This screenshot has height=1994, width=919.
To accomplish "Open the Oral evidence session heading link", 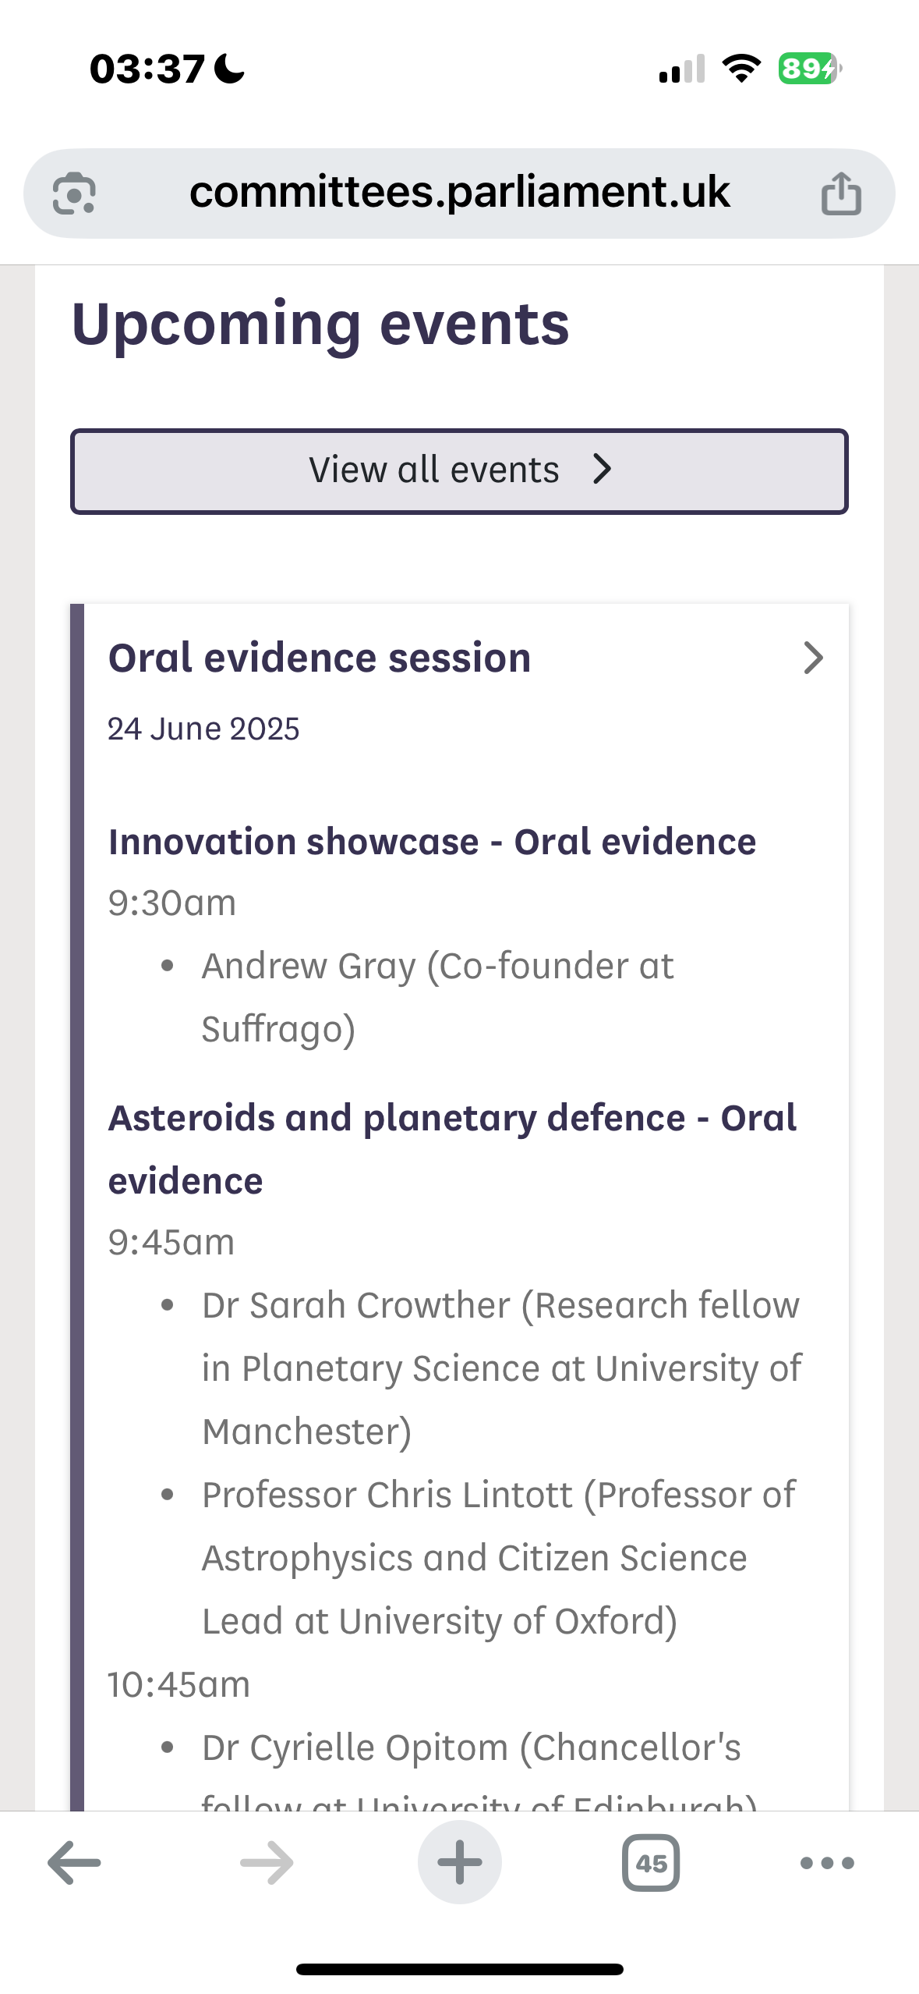I will (x=320, y=658).
